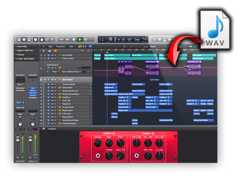This screenshot has height=182, width=242.
Task: Click the Compressor Threshold knob
Action: (98, 143)
